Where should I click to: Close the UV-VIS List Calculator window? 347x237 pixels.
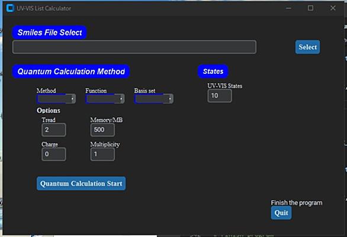333,8
